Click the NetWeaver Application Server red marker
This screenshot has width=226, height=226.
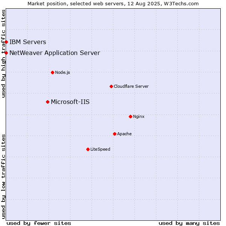click(x=6, y=53)
